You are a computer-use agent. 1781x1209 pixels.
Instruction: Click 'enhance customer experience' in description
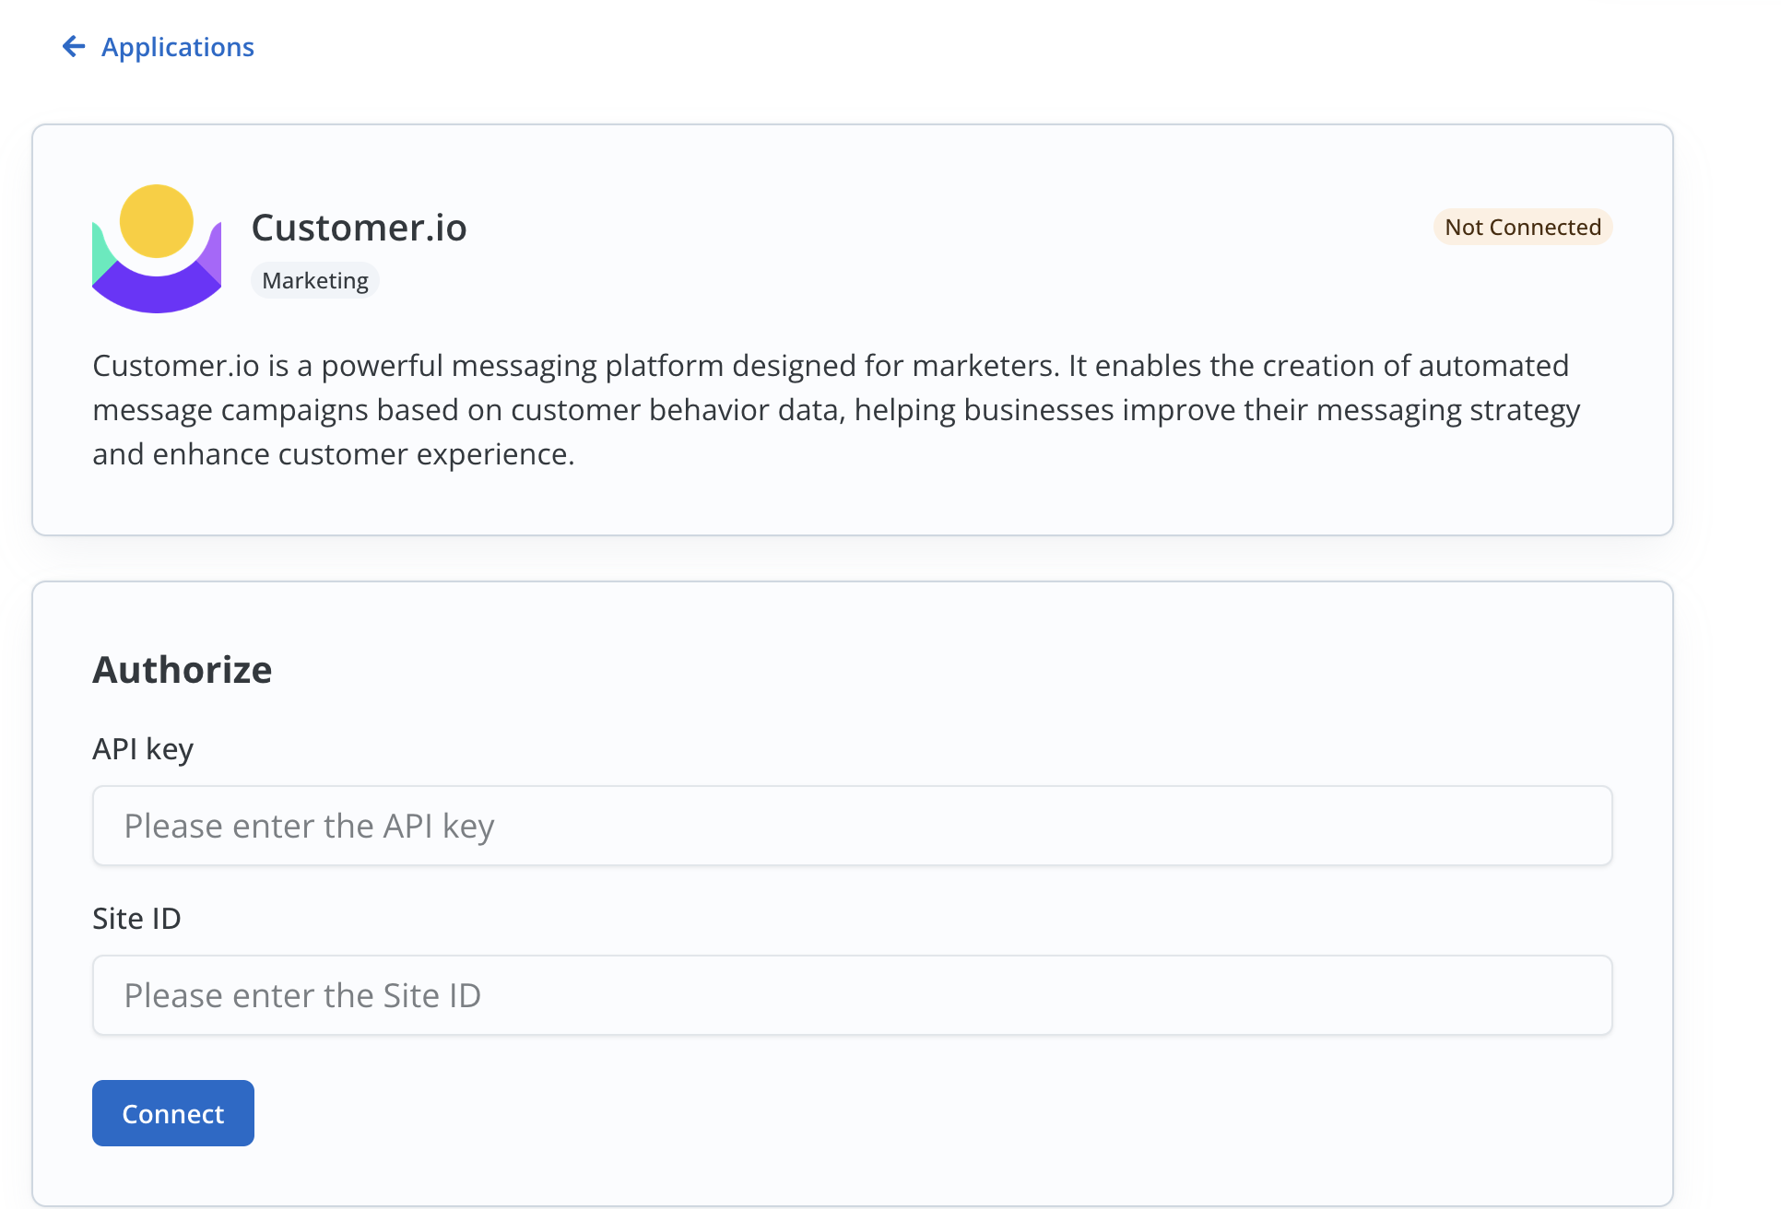[362, 454]
